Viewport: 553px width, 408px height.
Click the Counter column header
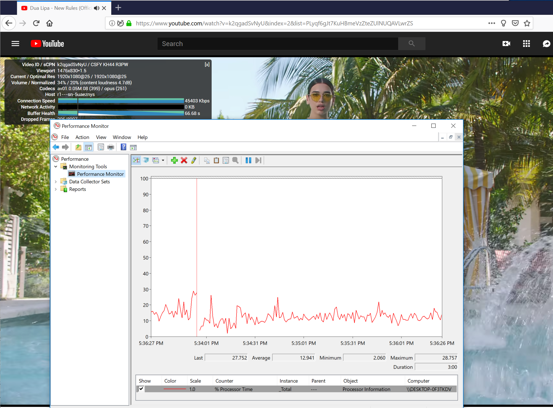pyautogui.click(x=224, y=381)
